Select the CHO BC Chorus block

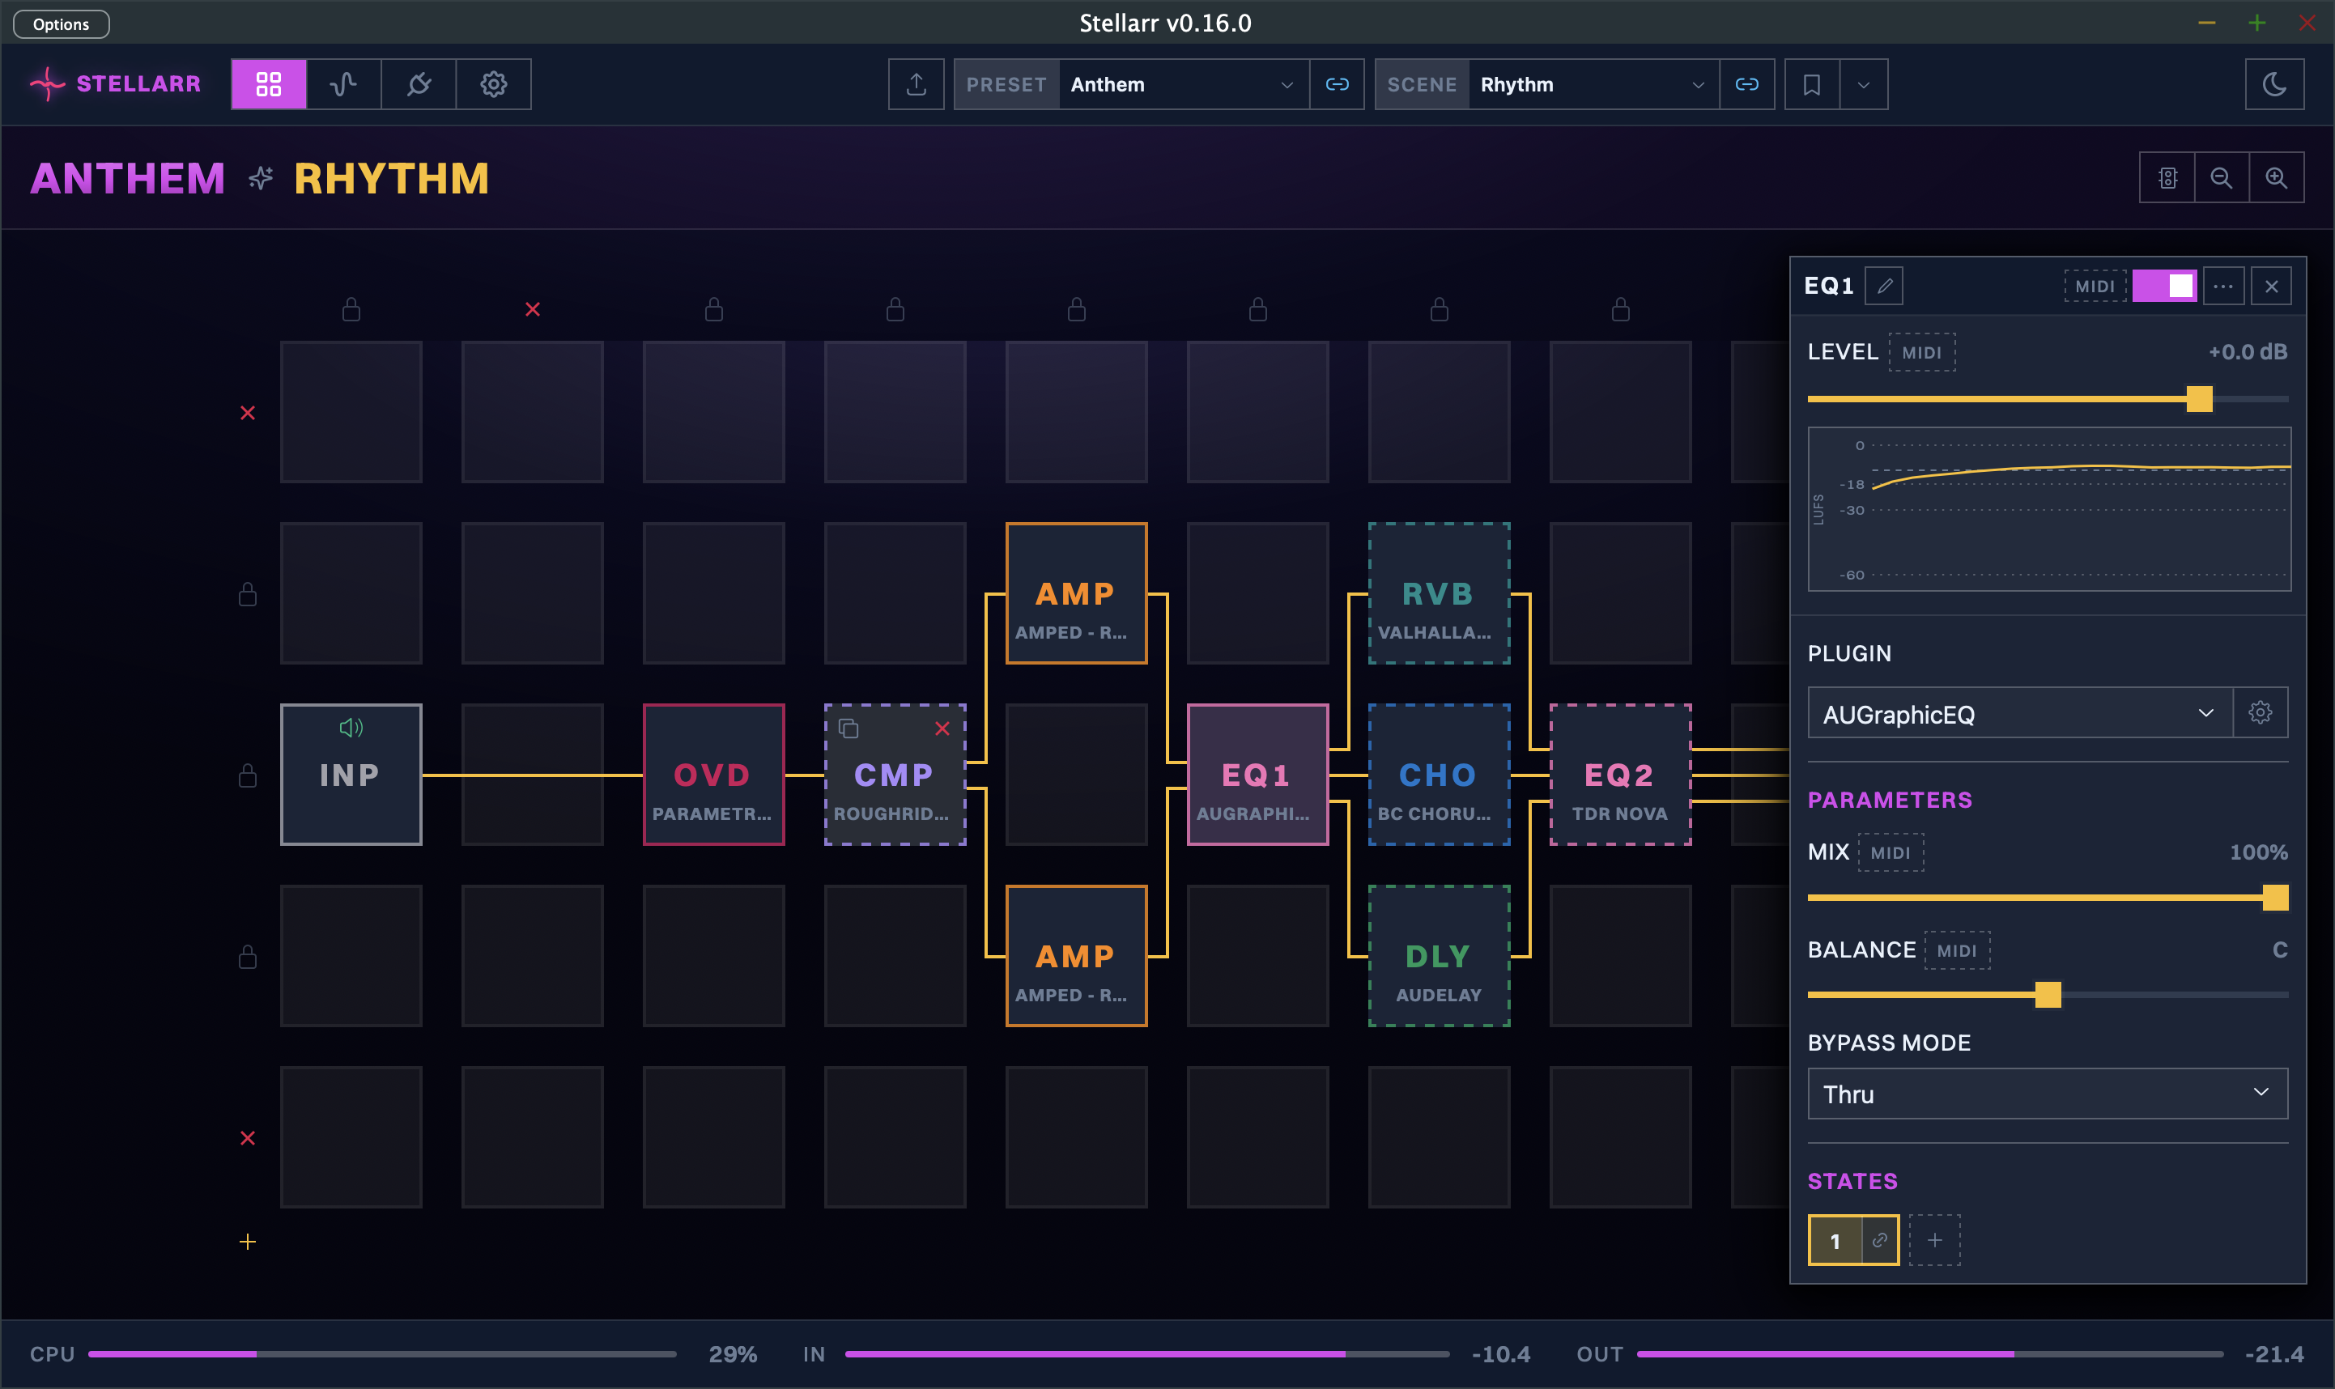[x=1439, y=775]
